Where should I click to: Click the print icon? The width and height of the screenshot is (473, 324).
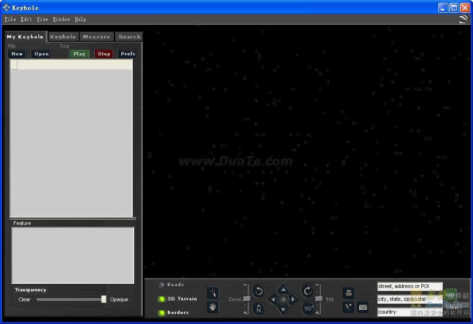[349, 293]
